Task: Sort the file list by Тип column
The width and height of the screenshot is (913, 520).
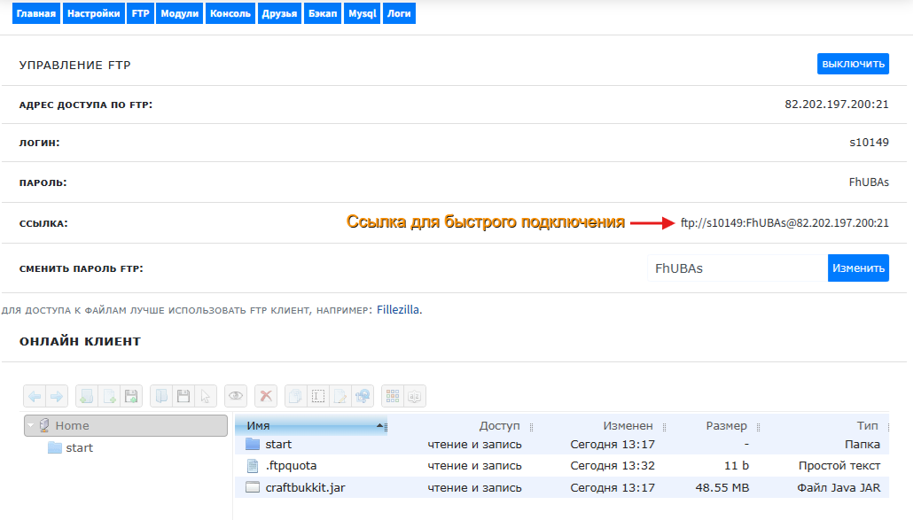Action: 867,426
